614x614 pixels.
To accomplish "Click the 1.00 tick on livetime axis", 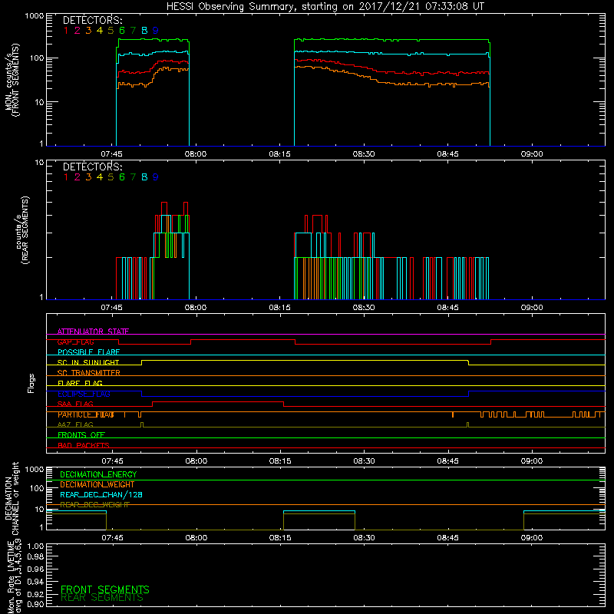I will 35,546.
